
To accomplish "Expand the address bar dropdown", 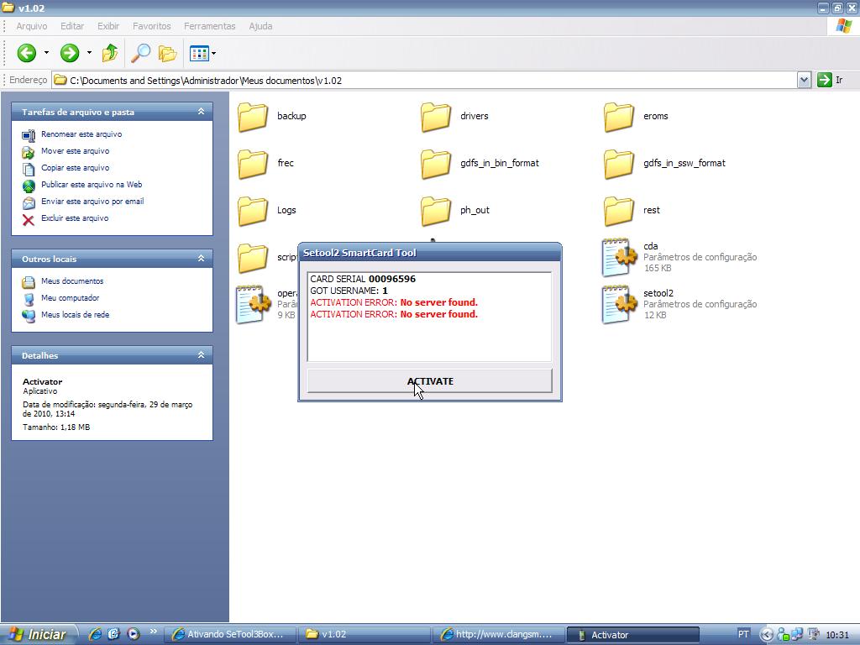I will coord(804,80).
